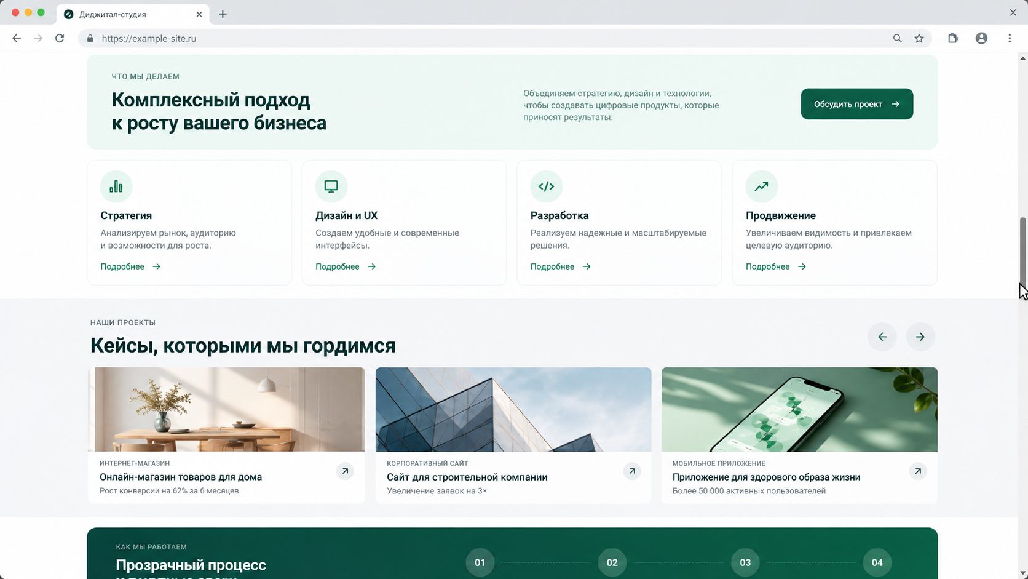Click the Обсудить проект button

(x=857, y=104)
